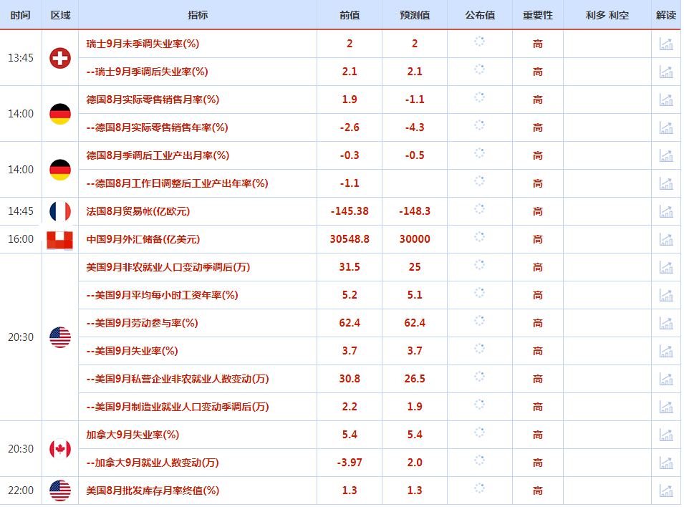Click chart icon for 法国8月贸易帐 row
Image resolution: width=684 pixels, height=507 pixels.
coord(666,211)
